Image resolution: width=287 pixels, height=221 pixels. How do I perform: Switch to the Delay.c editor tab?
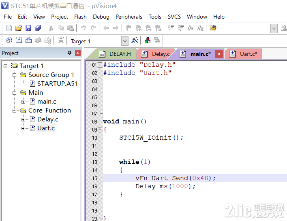[156, 54]
